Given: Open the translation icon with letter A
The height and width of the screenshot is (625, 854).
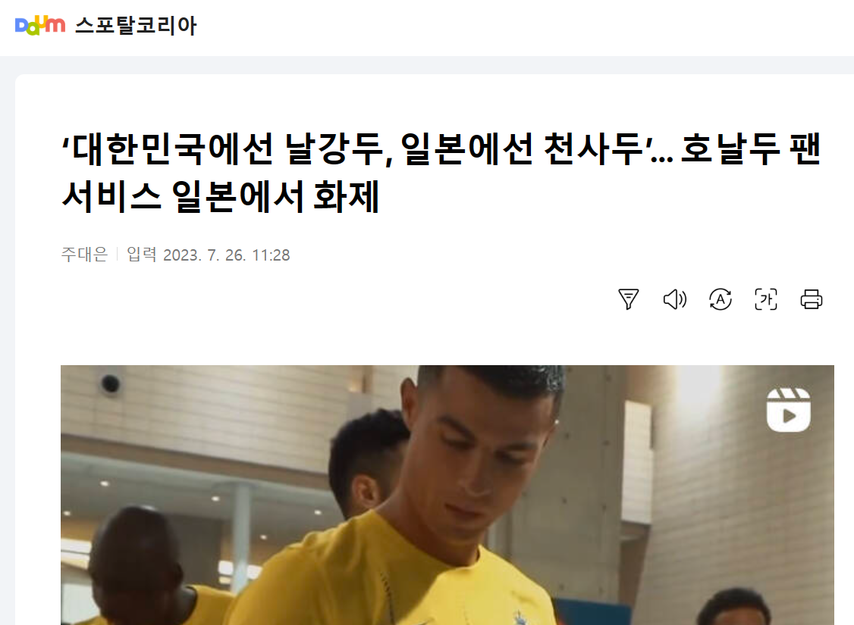Looking at the screenshot, I should [x=720, y=299].
